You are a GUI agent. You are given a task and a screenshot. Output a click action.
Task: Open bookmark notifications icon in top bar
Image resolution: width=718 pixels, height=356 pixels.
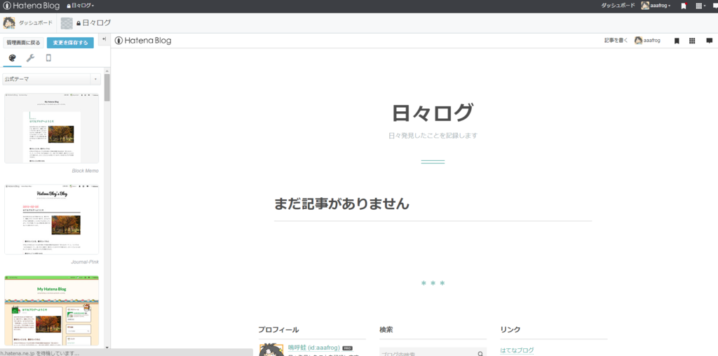click(x=683, y=6)
